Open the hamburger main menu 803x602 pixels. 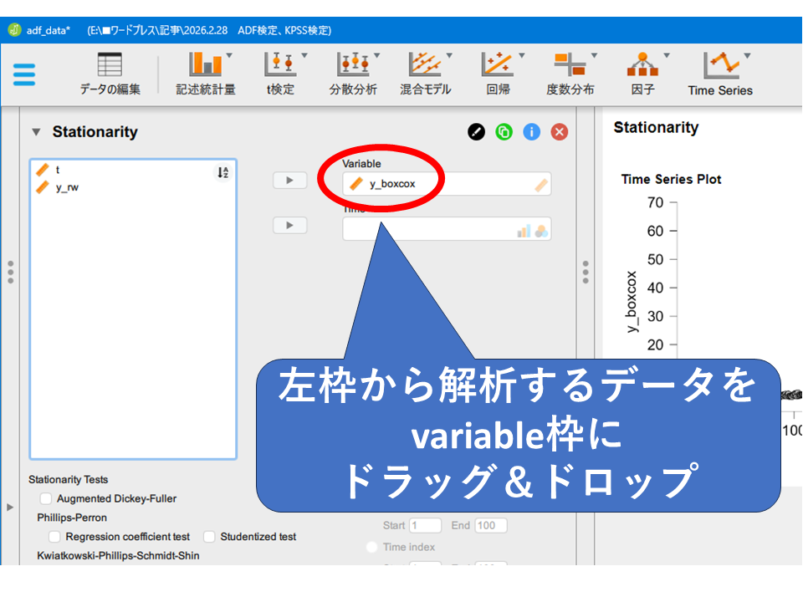click(24, 74)
